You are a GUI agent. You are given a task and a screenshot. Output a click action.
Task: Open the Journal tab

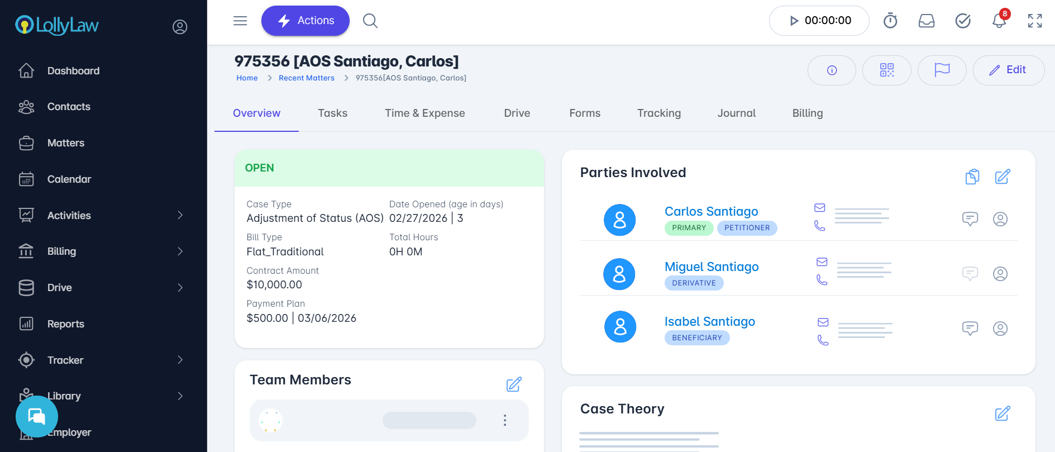pos(736,113)
